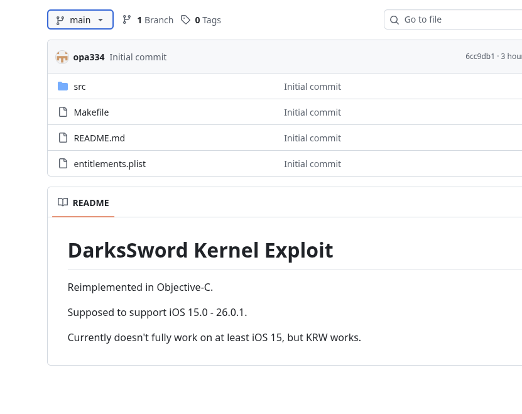Click the git branch icon inside main button
This screenshot has height=414, width=522.
coord(60,20)
